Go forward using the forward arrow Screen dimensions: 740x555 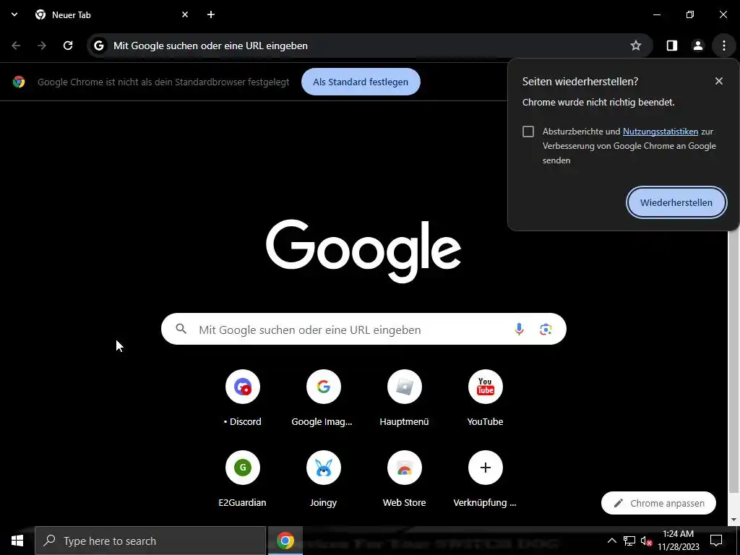(42, 46)
